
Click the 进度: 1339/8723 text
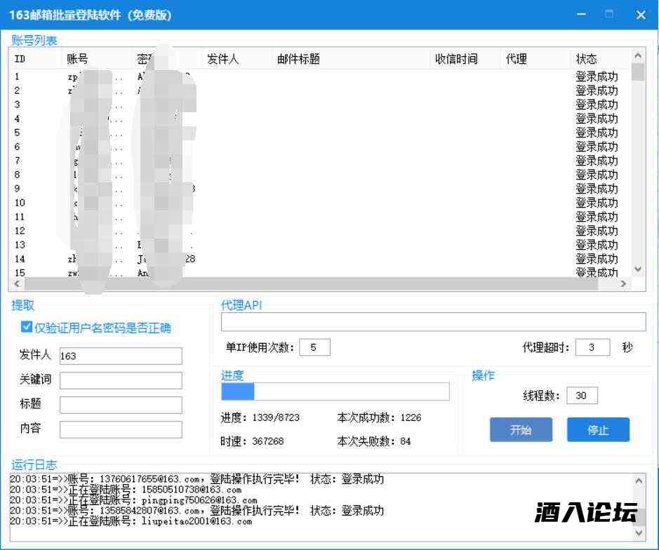[x=260, y=417]
